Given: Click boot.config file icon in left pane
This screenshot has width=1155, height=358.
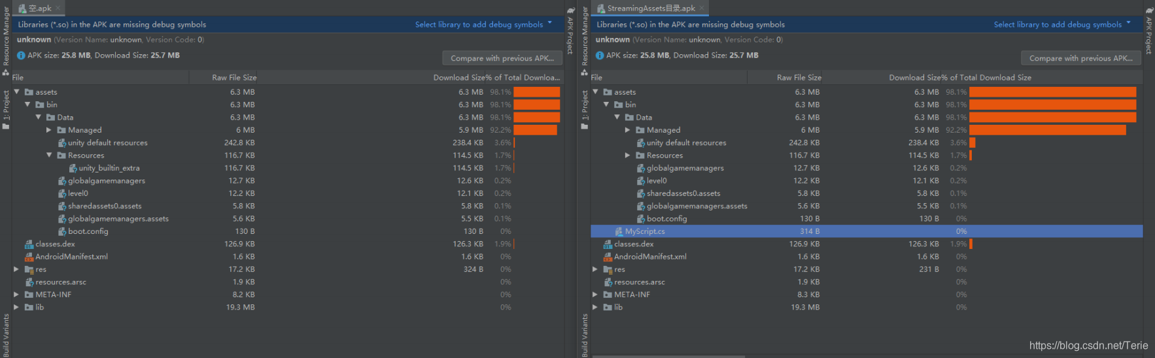Looking at the screenshot, I should pyautogui.click(x=61, y=231).
